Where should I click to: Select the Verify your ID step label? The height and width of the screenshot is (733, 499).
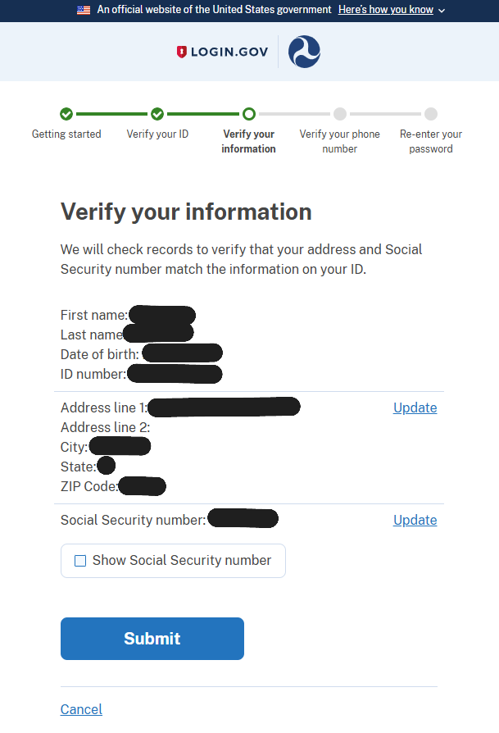pos(157,134)
